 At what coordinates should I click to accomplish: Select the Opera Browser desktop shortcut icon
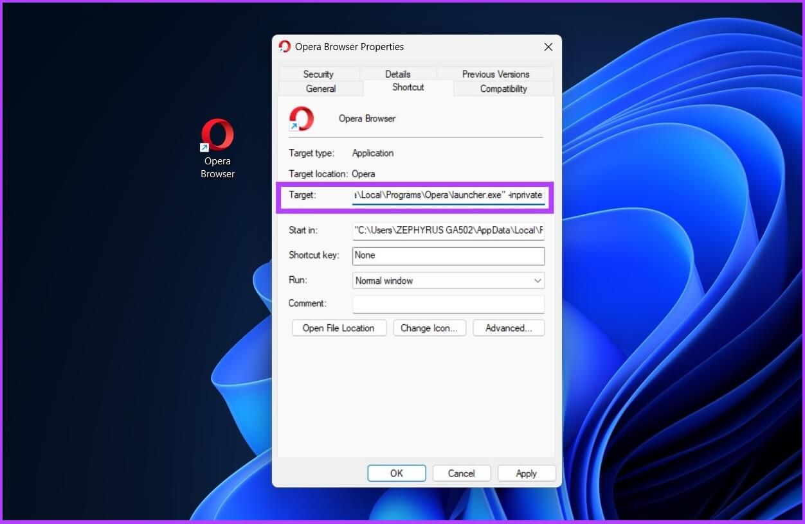click(x=217, y=134)
